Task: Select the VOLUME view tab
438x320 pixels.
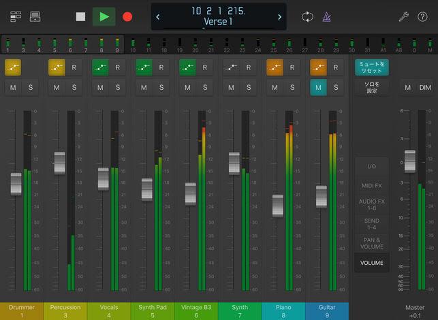Action: tap(371, 263)
